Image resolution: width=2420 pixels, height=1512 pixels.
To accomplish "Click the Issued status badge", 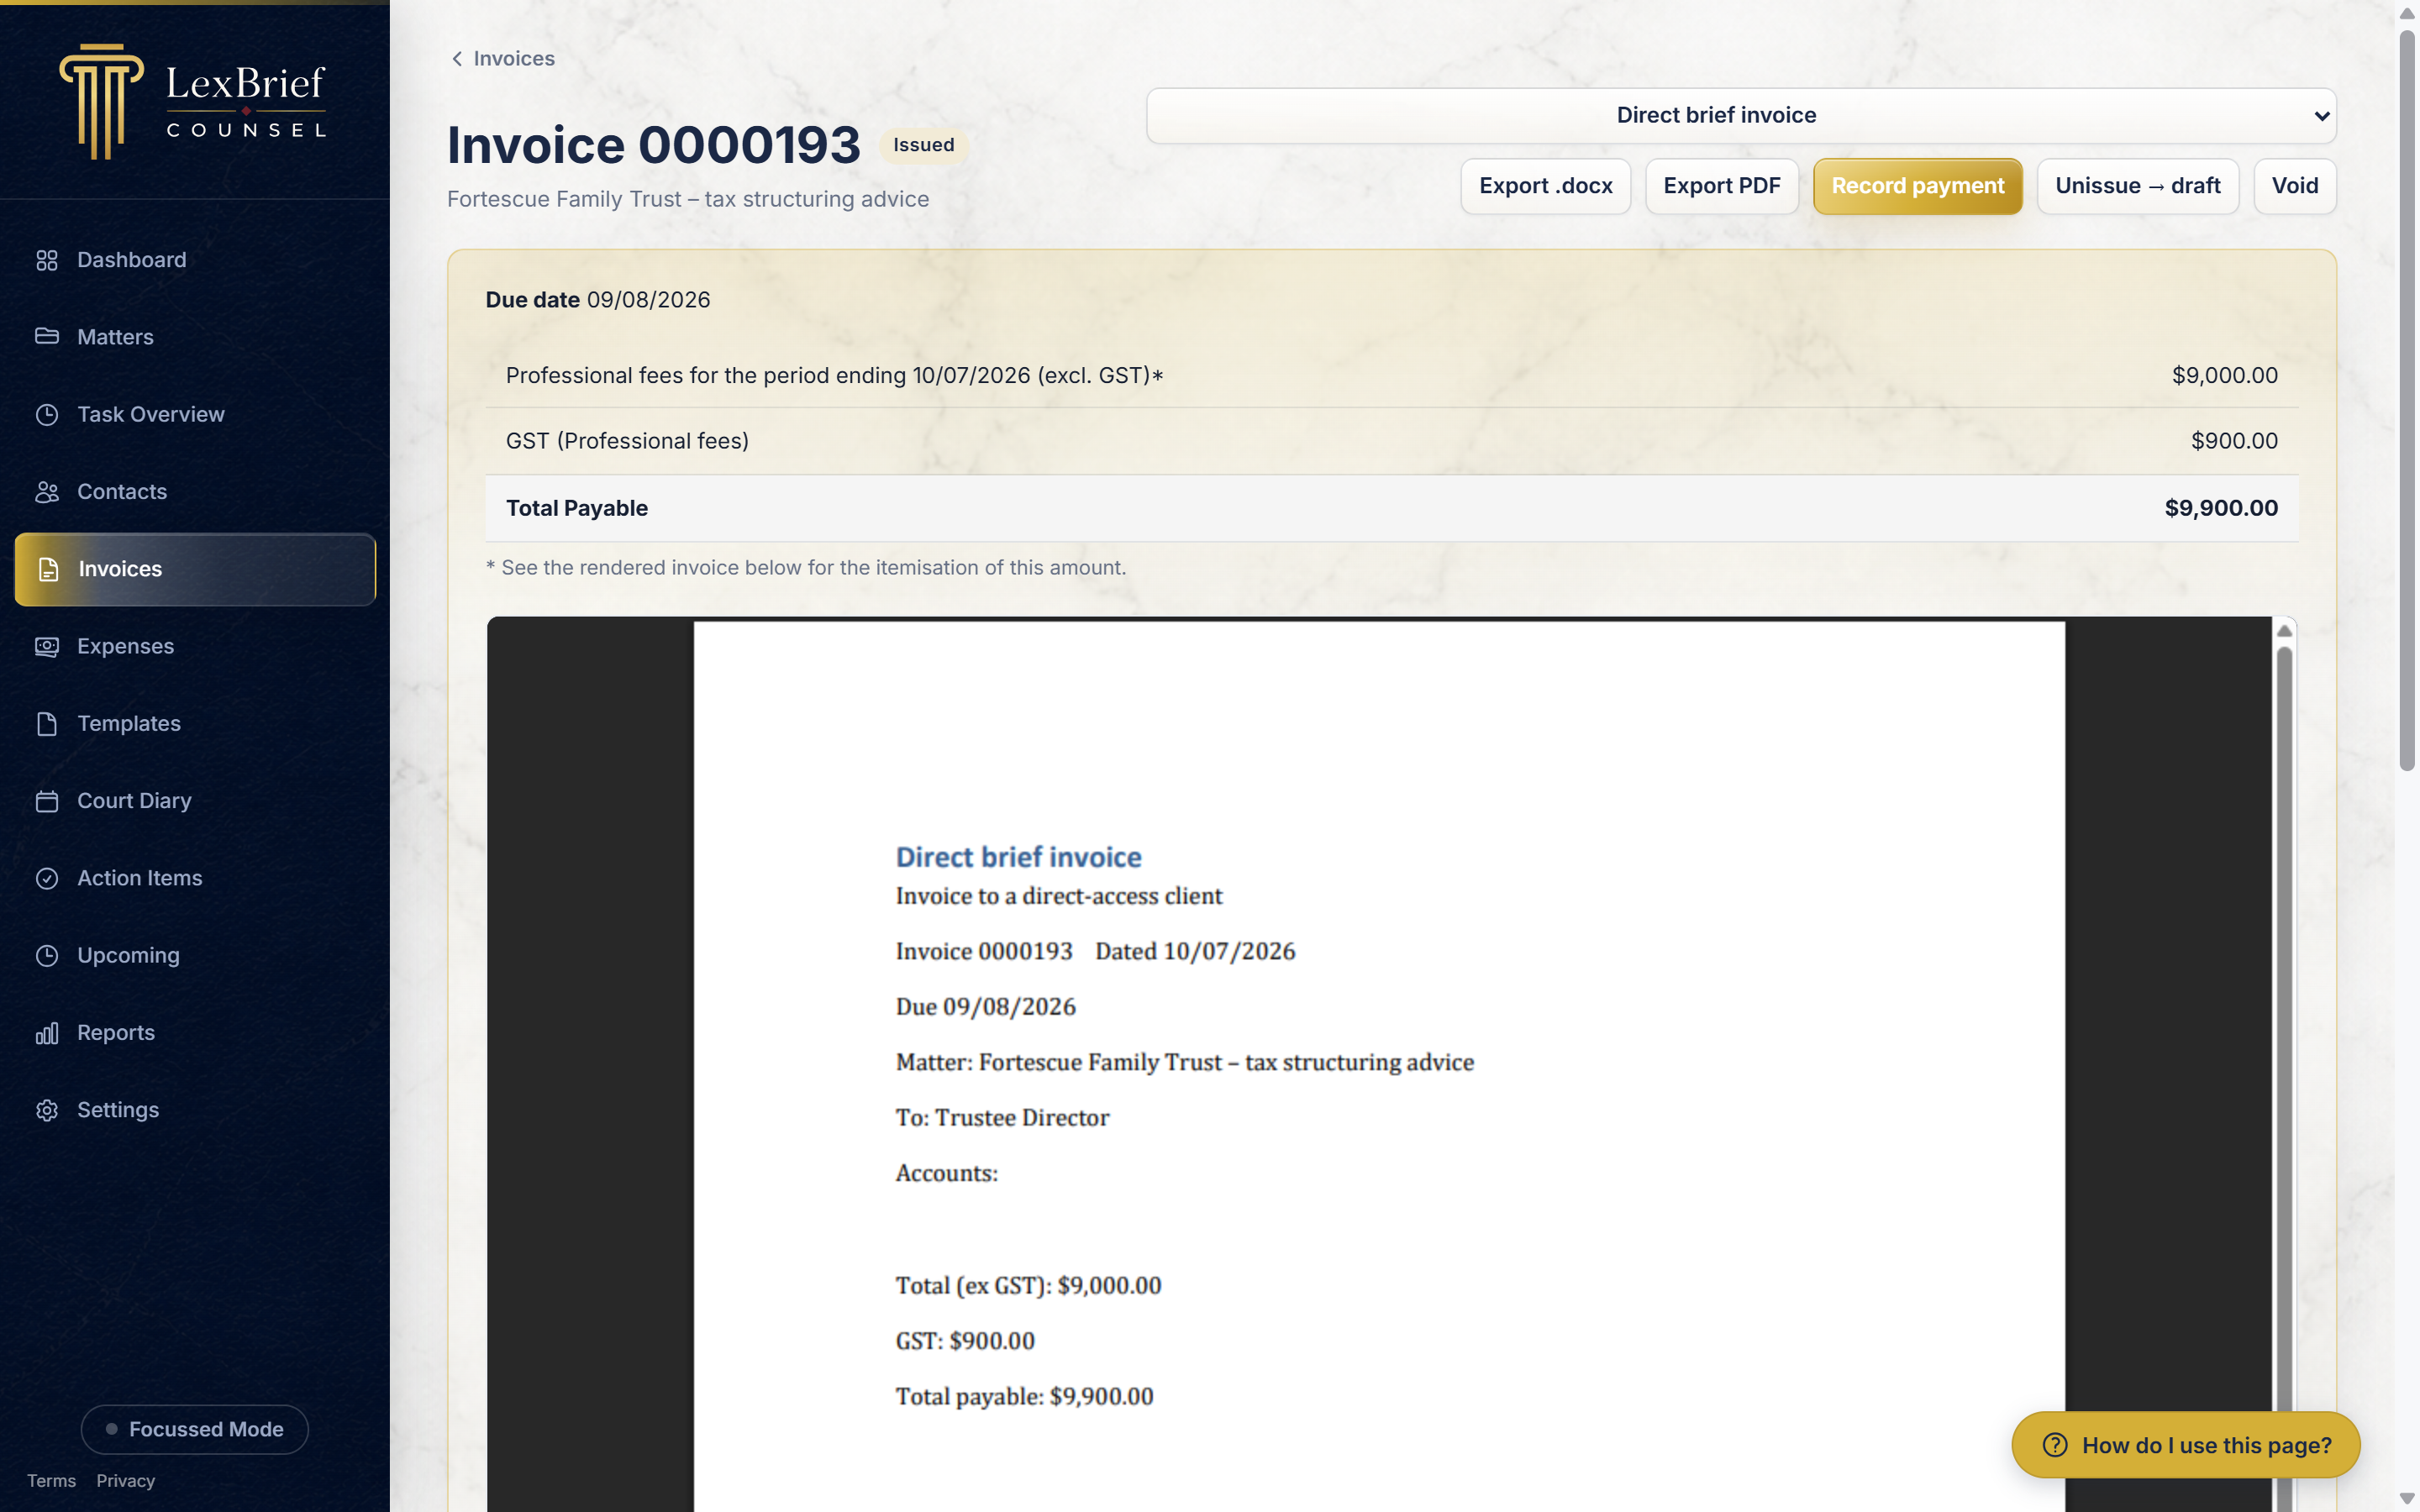I will (923, 145).
